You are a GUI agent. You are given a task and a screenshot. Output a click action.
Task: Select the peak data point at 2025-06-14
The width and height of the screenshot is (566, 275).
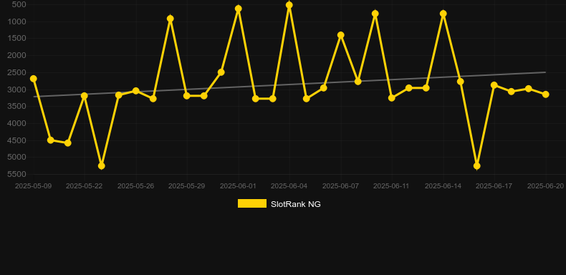click(443, 14)
